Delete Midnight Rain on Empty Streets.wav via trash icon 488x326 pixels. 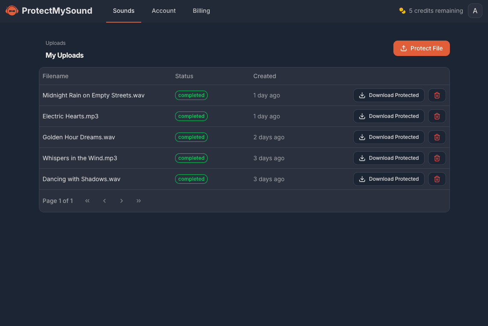(x=437, y=95)
